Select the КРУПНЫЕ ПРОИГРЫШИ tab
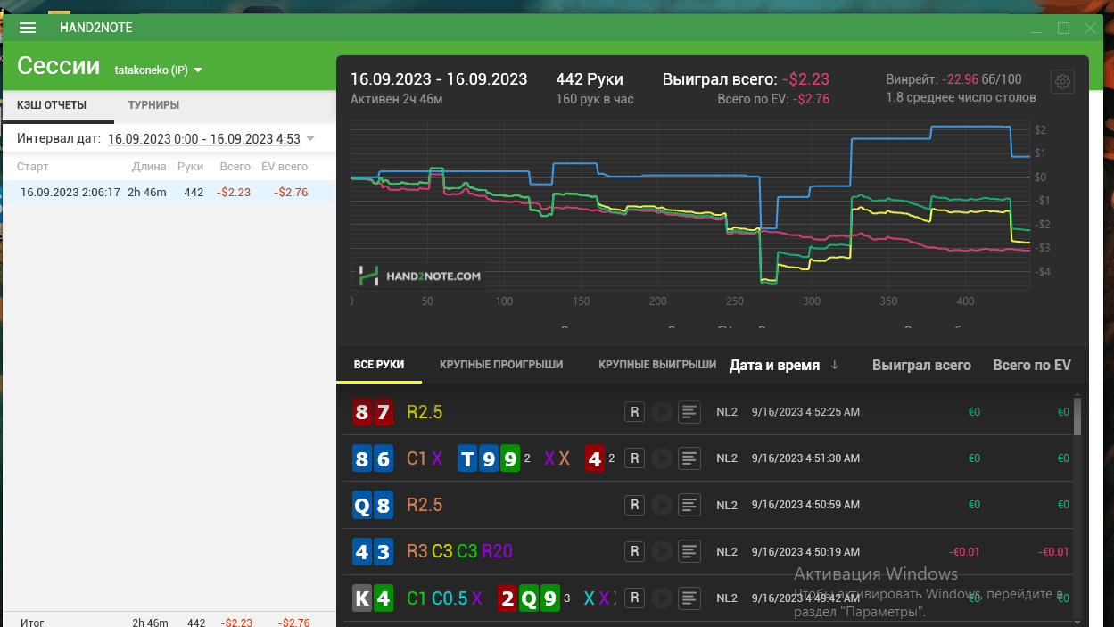The image size is (1114, 627). tap(501, 365)
